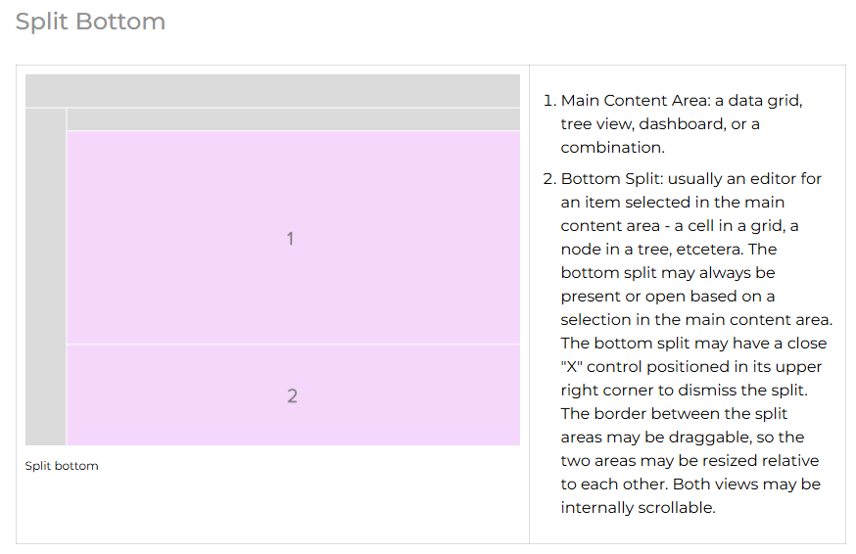Click the word "combination." in first item
Viewport: 856px width, 554px height.
click(612, 148)
